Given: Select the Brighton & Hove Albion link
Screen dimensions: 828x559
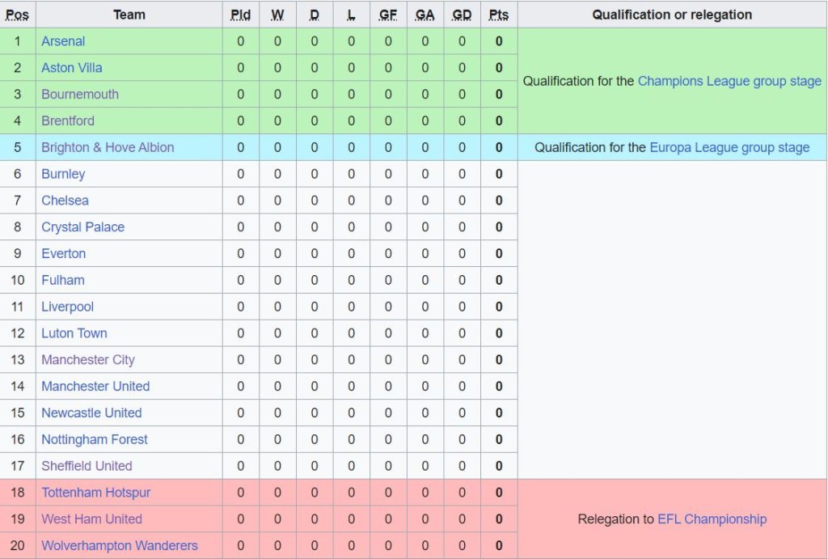Looking at the screenshot, I should [108, 147].
